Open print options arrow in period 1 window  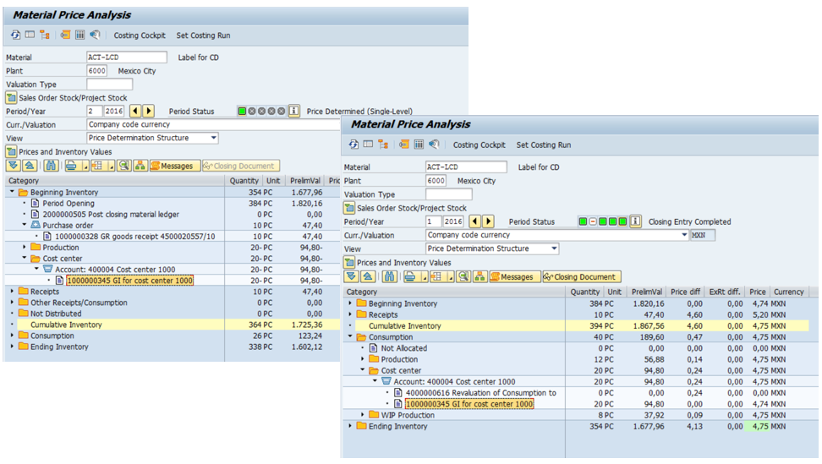click(424, 278)
